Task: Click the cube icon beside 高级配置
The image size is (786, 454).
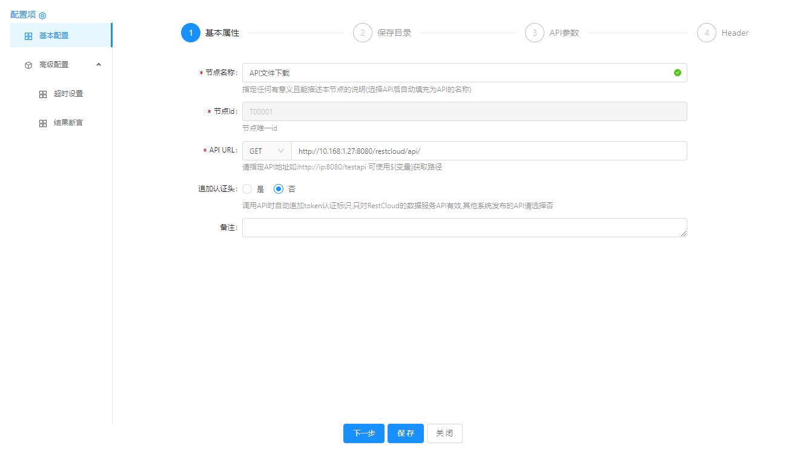Action: tap(28, 65)
